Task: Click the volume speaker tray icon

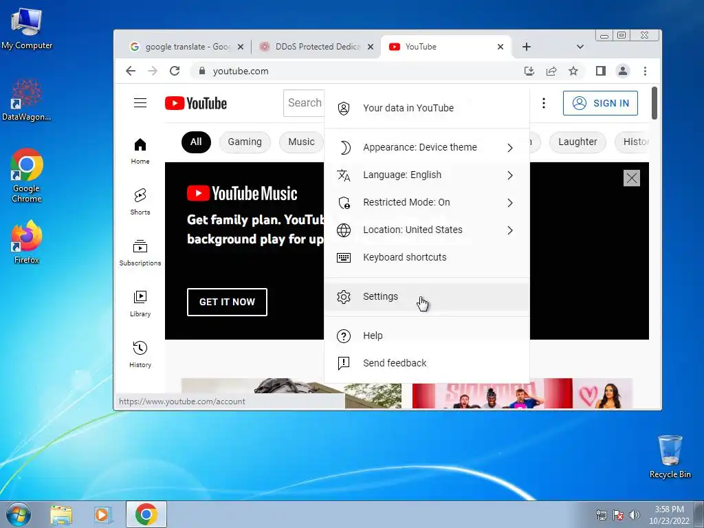Action: click(x=634, y=515)
